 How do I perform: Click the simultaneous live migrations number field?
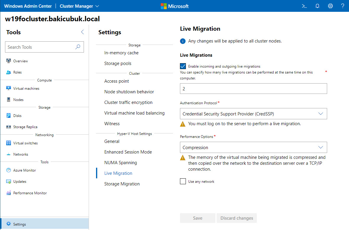[253, 89]
